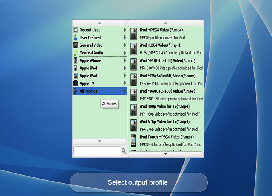Click the iPod H.264 Video profile icon
Viewport: 272px width, 196px height.
coord(134,49)
